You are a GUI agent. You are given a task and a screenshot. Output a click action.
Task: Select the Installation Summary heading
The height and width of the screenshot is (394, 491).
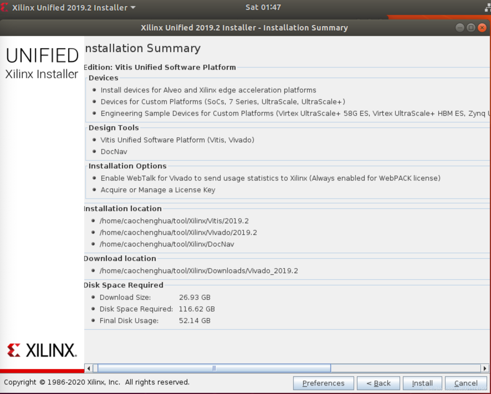(143, 48)
